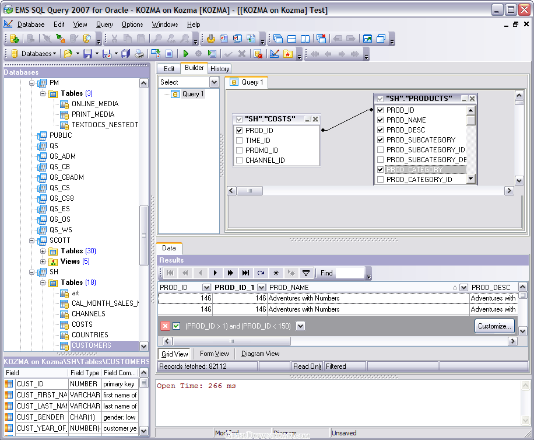The width and height of the screenshot is (534, 440).
Task: Click the Find input field in Results
Action: (350, 273)
